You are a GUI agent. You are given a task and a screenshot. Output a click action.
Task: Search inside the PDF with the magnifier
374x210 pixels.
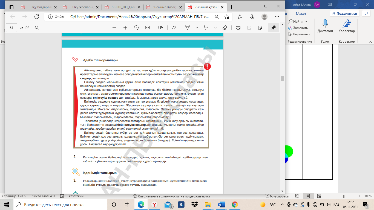pos(37,28)
